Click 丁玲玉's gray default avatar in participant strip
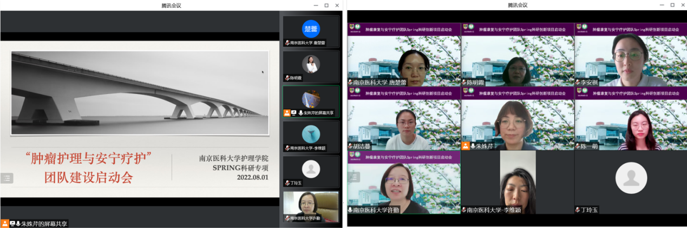Viewport: 687px width, 228px height. tap(311, 169)
